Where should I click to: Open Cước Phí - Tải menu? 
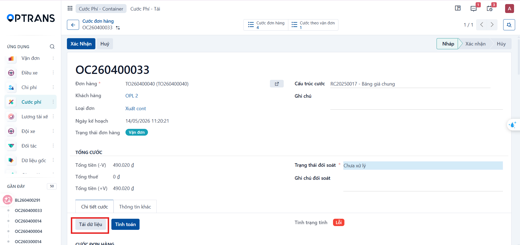pos(145,9)
